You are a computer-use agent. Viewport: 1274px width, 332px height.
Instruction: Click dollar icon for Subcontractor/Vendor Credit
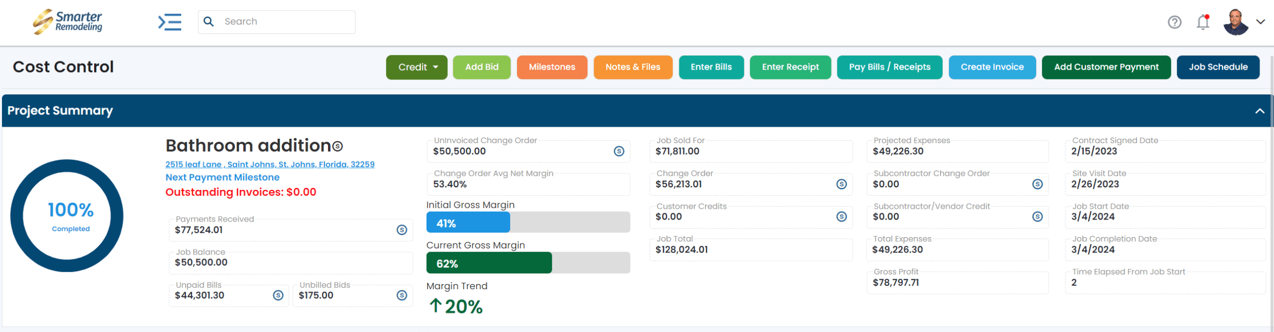(1037, 217)
